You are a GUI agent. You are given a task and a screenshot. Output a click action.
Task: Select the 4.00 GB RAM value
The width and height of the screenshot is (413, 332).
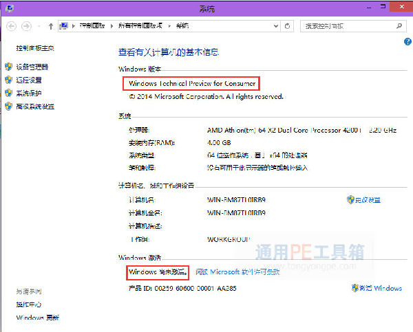point(219,143)
